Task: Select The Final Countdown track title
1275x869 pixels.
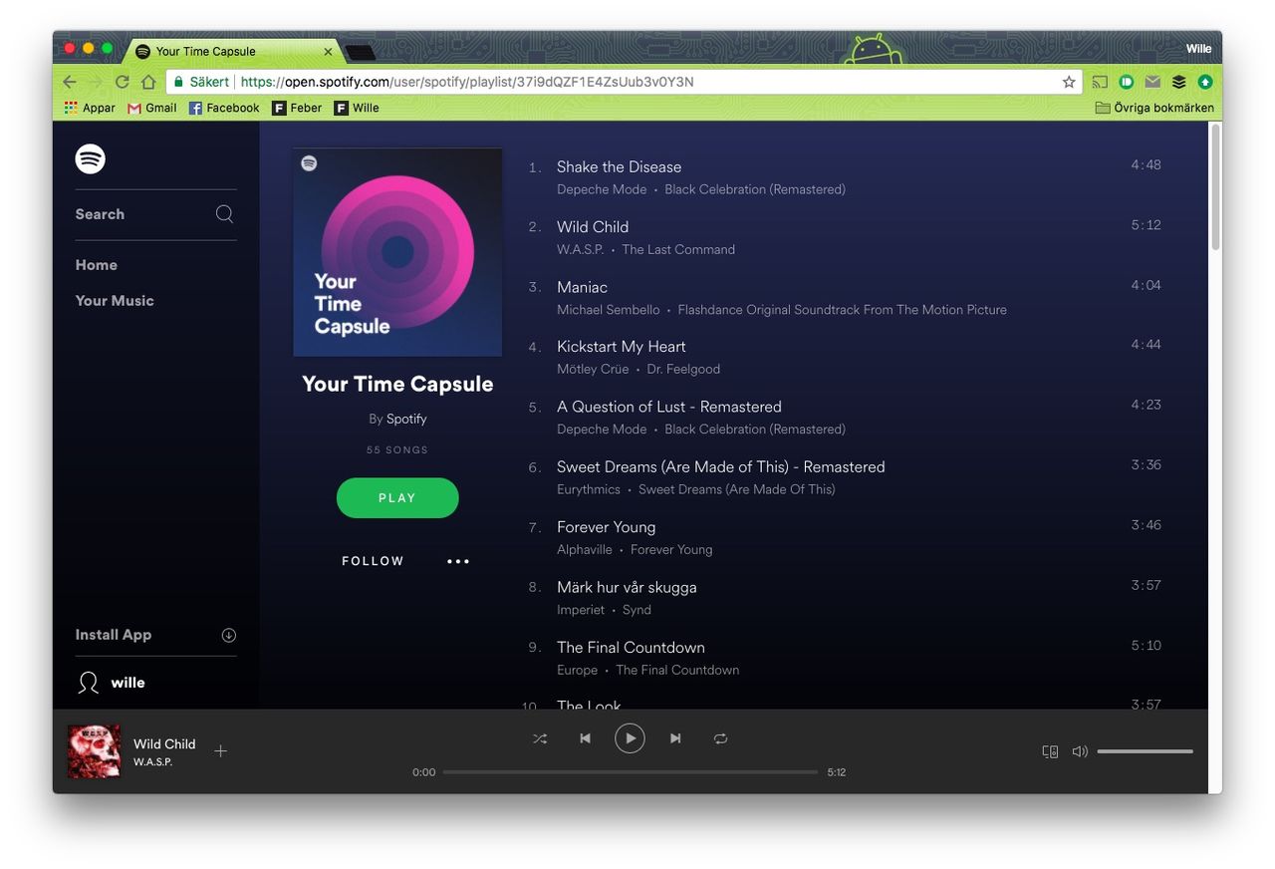Action: (x=631, y=648)
